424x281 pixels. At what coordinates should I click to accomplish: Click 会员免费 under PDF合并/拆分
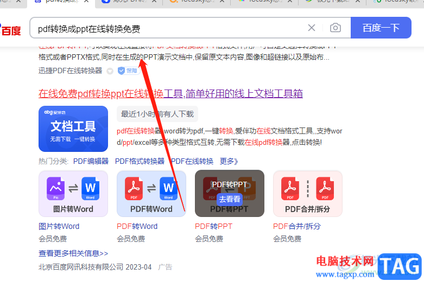[x=287, y=239]
